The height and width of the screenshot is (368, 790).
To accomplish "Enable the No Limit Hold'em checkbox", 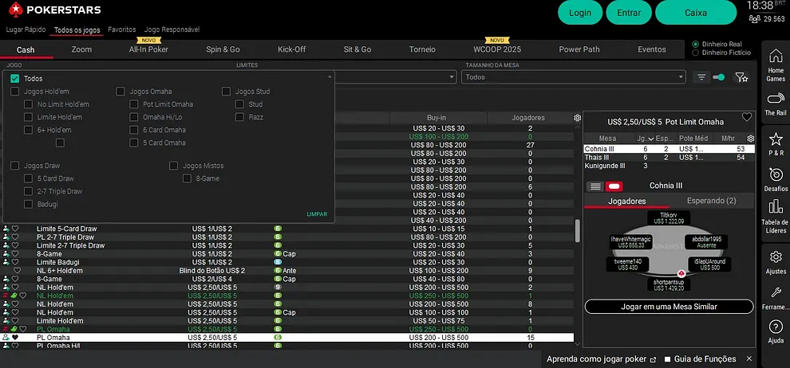I will pos(29,104).
